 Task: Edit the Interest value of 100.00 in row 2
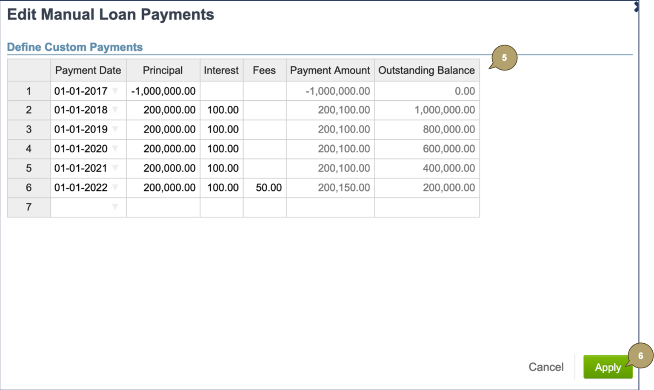221,110
